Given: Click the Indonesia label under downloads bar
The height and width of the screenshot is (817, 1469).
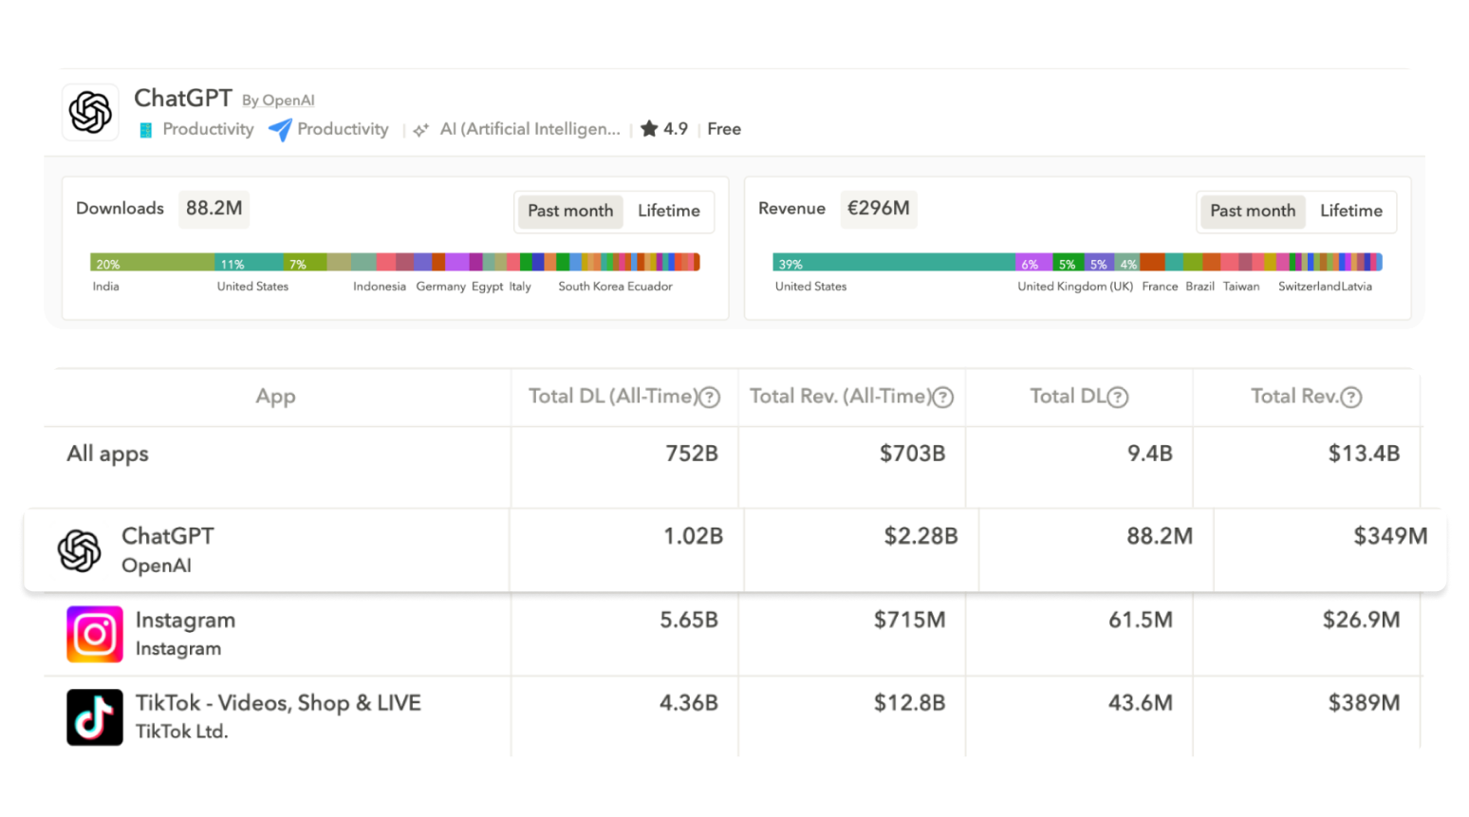Looking at the screenshot, I should click(x=380, y=287).
